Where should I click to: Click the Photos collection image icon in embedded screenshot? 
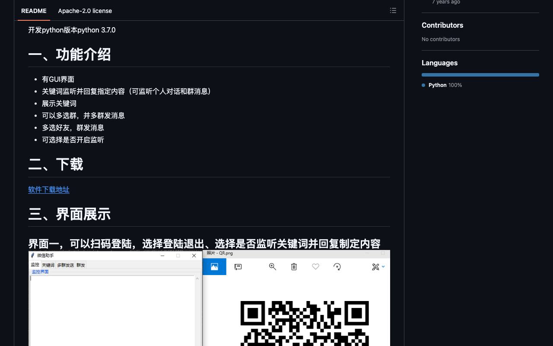(x=214, y=267)
